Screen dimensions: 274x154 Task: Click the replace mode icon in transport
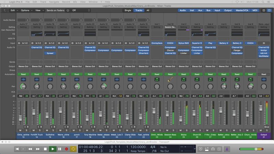(x=201, y=149)
